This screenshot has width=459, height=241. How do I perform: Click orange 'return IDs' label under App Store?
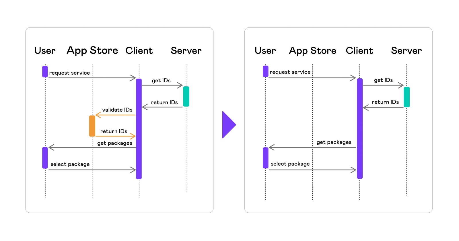click(x=114, y=131)
